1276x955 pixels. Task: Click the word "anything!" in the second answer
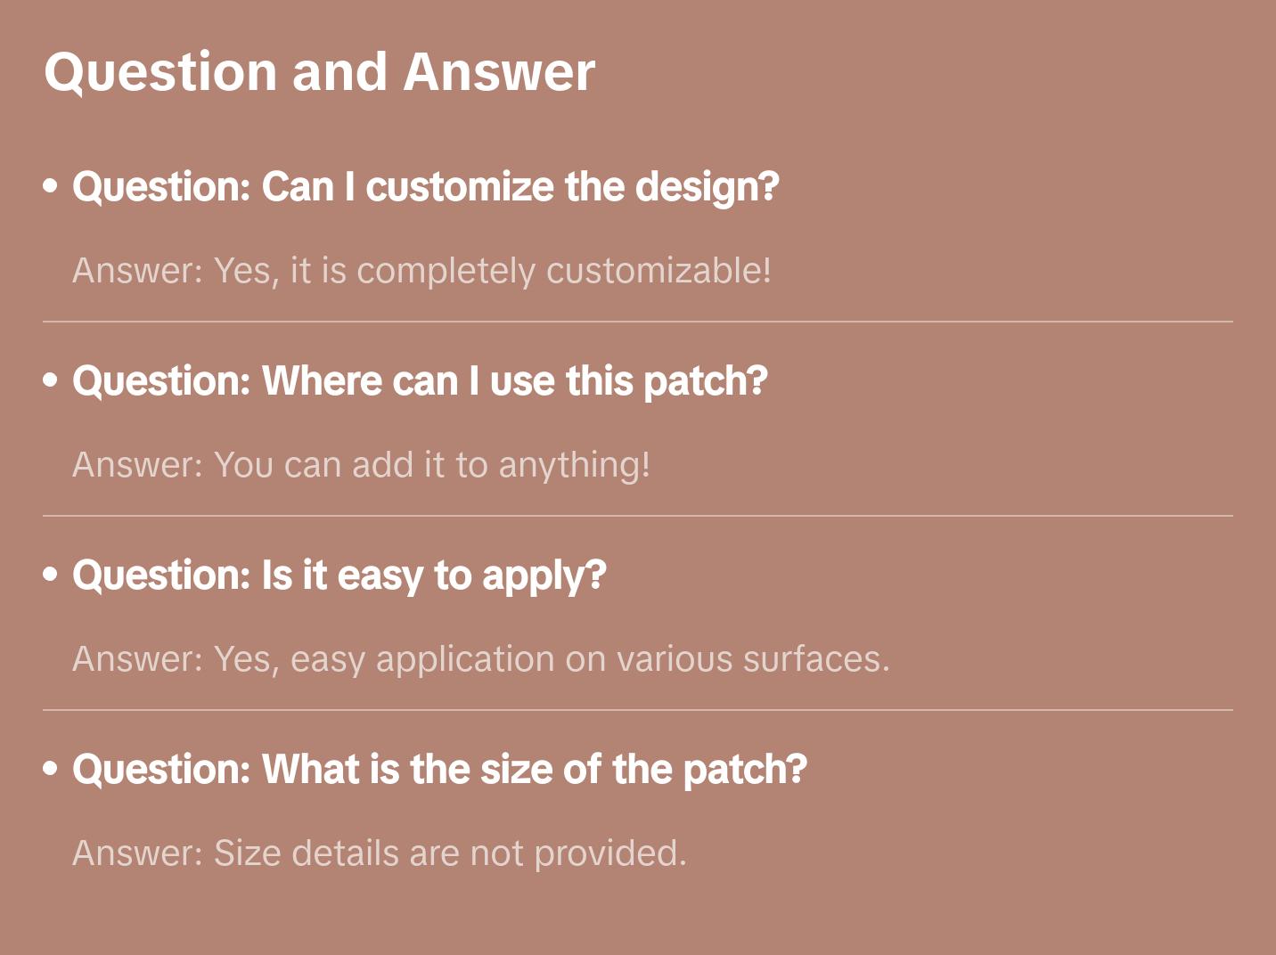click(x=574, y=465)
